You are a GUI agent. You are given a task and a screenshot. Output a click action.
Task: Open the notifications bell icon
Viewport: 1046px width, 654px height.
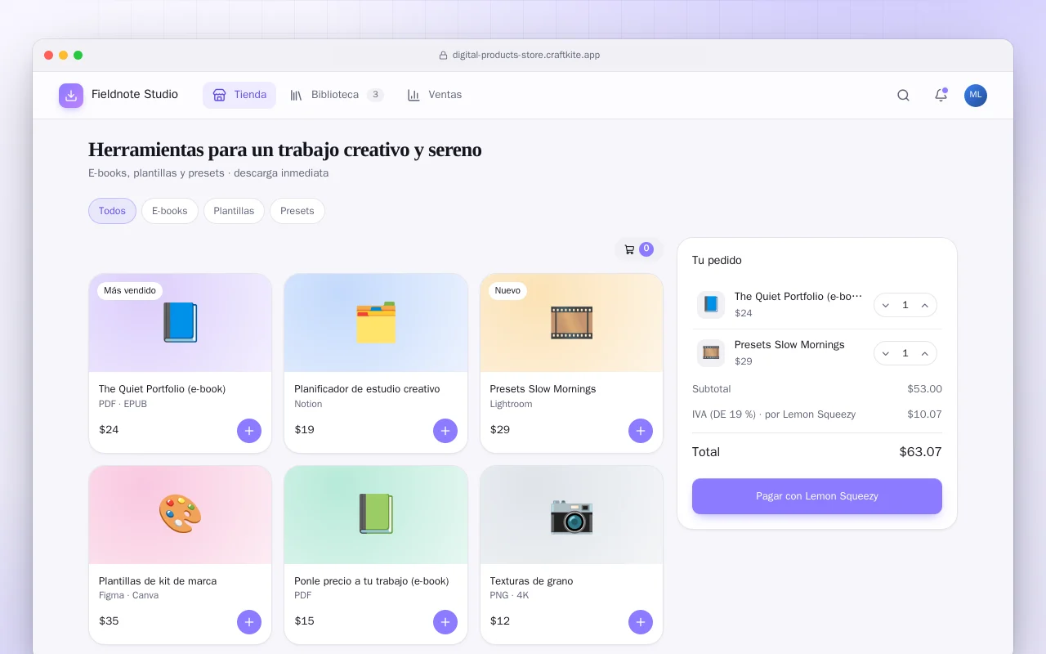(x=941, y=96)
